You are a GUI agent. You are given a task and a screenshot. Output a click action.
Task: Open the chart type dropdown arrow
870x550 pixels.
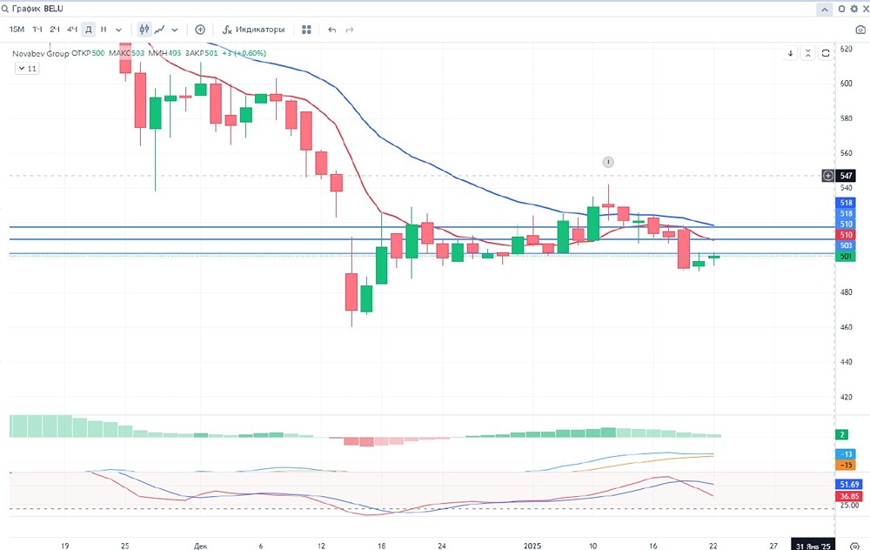coord(173,29)
